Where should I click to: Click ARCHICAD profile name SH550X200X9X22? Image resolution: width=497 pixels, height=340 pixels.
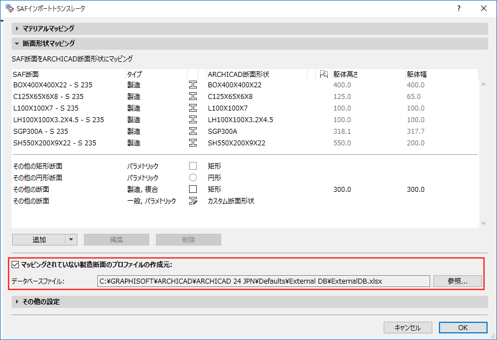coord(237,143)
